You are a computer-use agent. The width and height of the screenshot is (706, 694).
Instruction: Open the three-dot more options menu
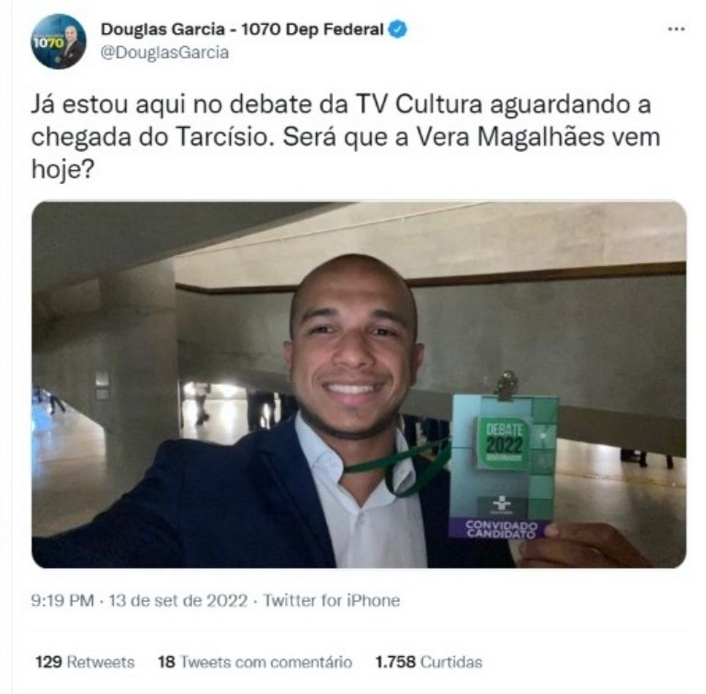tap(676, 29)
